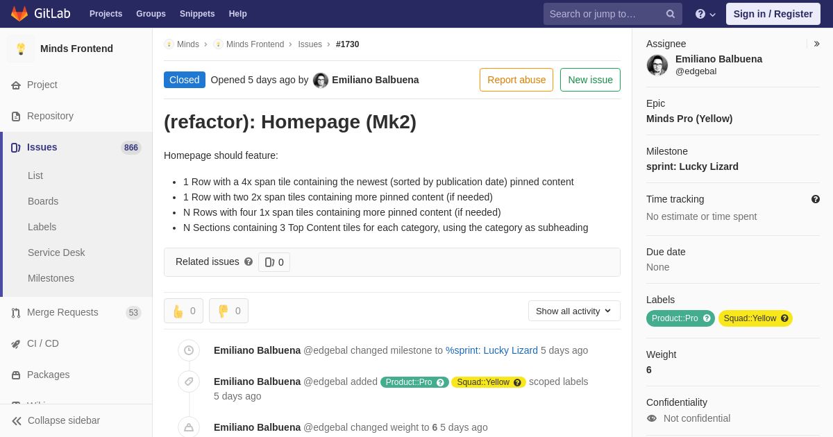Click the help icon on sidebar Squad::Yellow label
Image resolution: width=833 pixels, height=437 pixels.
[x=784, y=318]
